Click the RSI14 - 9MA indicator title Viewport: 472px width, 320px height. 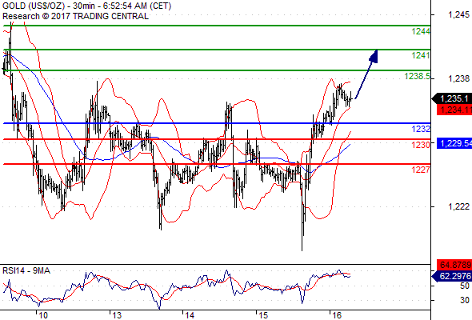[26, 270]
